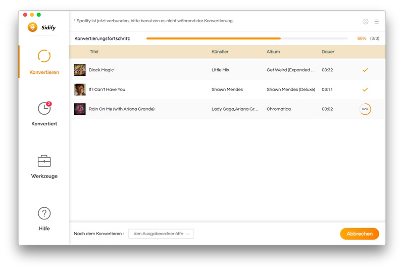Select the If I Can't Have You title
Image resolution: width=404 pixels, height=271 pixels.
click(x=107, y=89)
